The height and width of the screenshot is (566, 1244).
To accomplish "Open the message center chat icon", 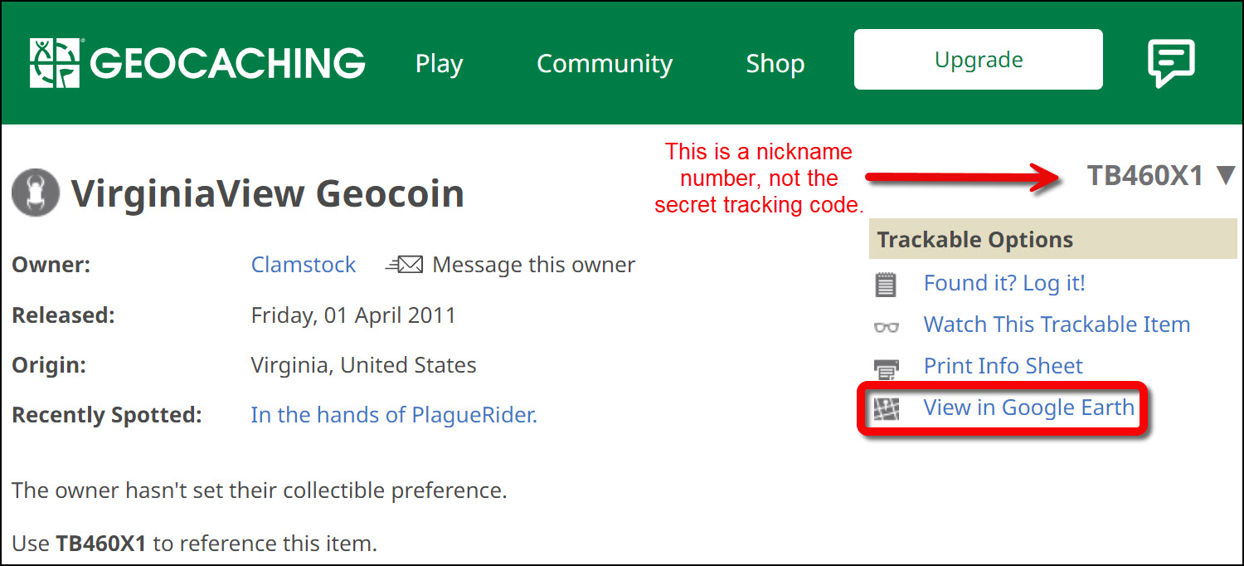I will [x=1171, y=63].
